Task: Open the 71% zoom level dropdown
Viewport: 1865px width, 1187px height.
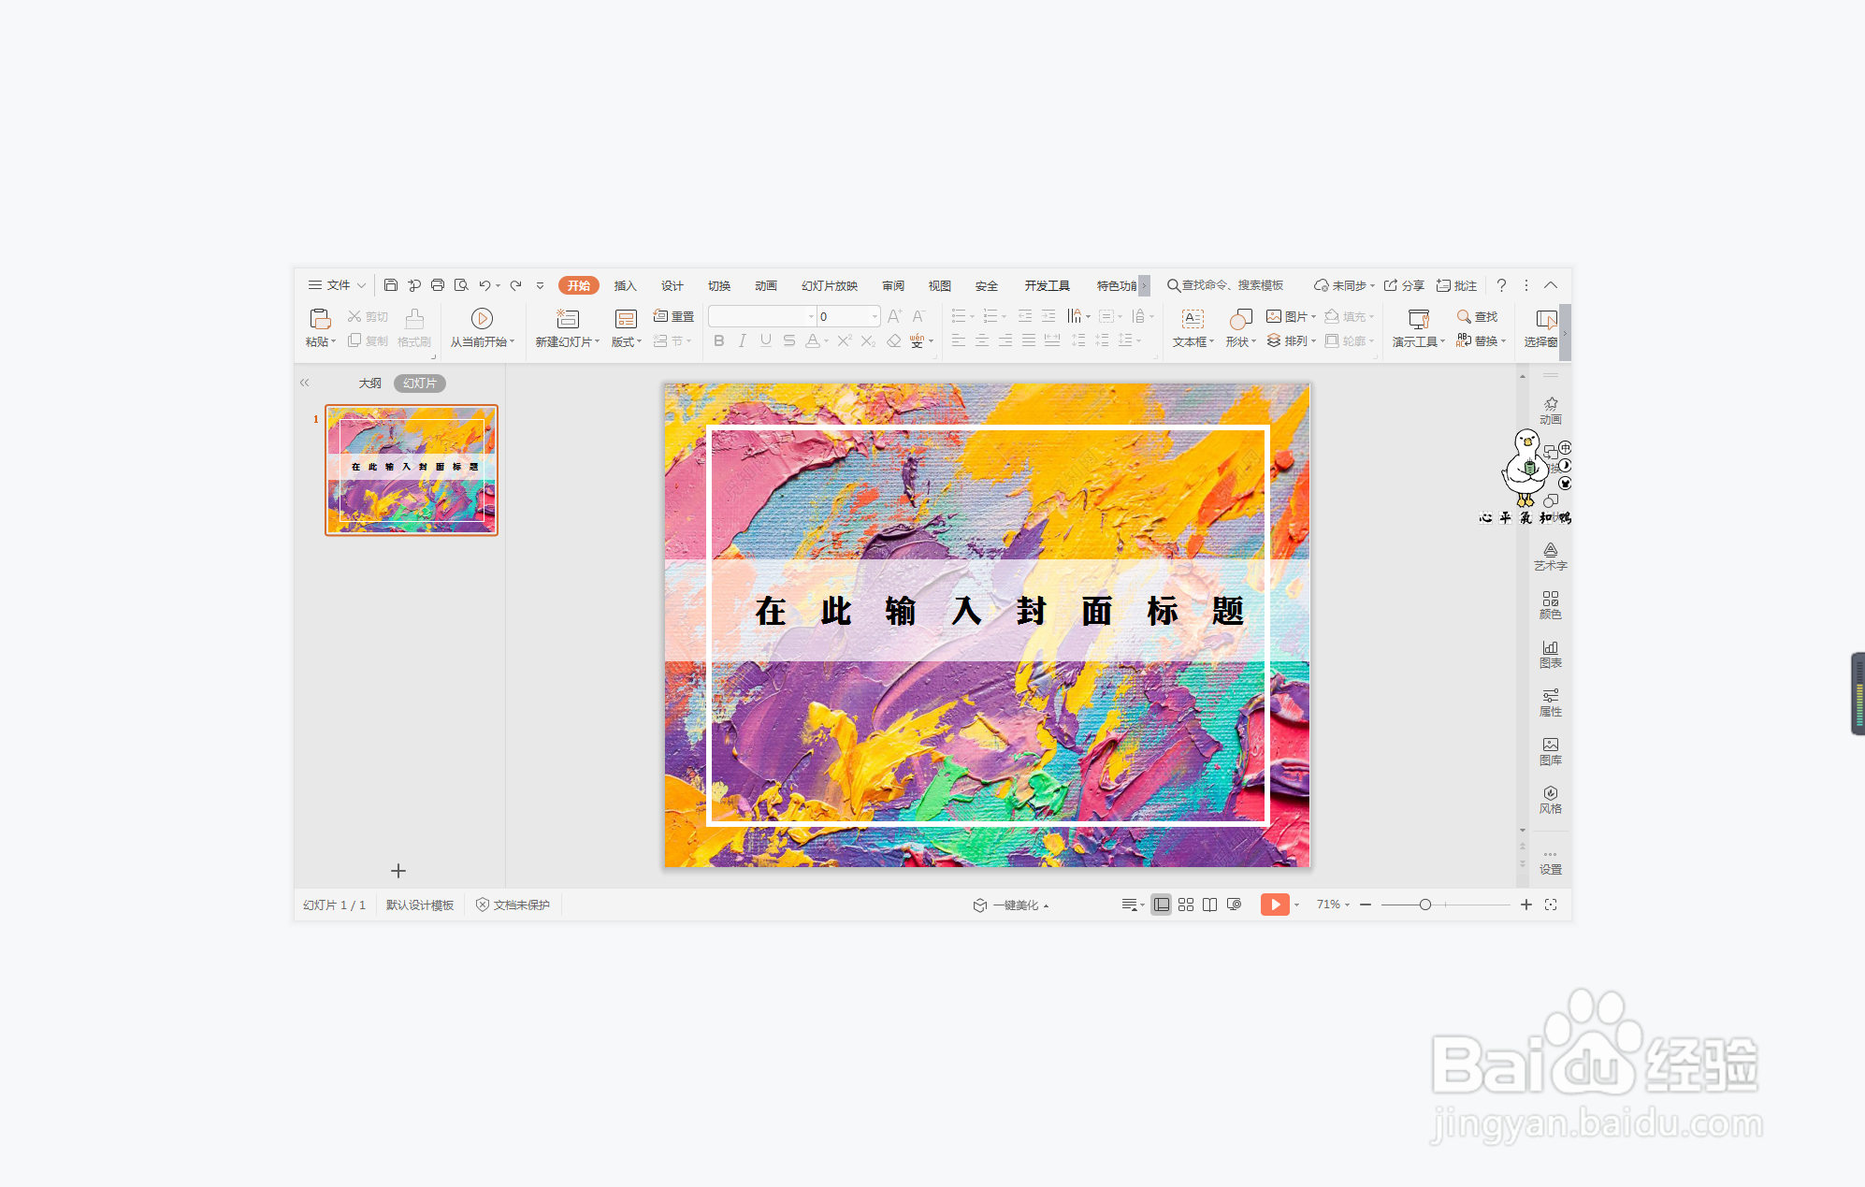Action: coord(1333,905)
